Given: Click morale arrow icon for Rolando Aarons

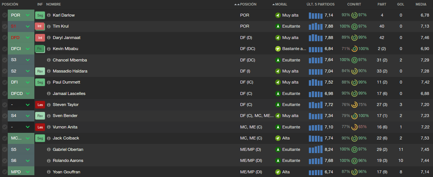Looking at the screenshot, I should (278, 161).
